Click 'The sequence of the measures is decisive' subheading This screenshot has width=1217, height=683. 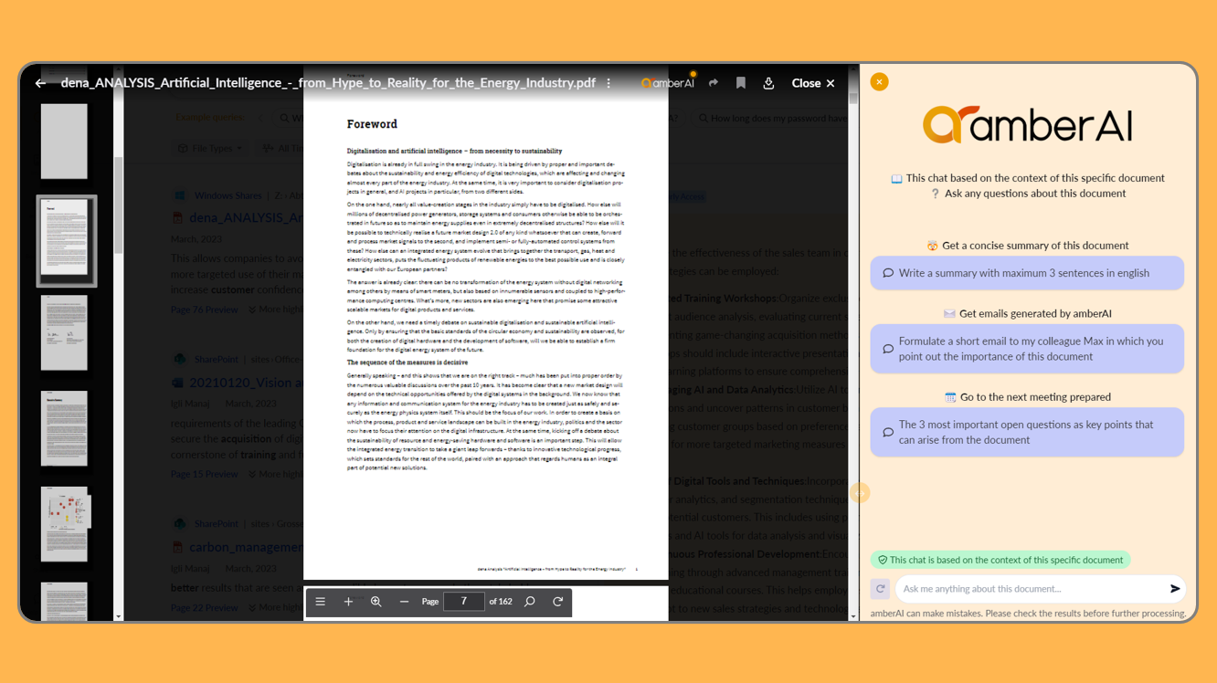(407, 363)
